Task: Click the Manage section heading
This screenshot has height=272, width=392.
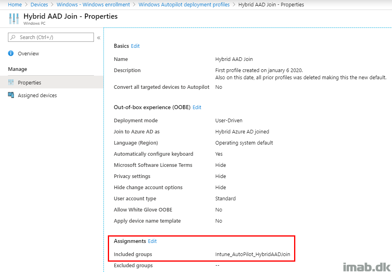Action: tap(18, 69)
